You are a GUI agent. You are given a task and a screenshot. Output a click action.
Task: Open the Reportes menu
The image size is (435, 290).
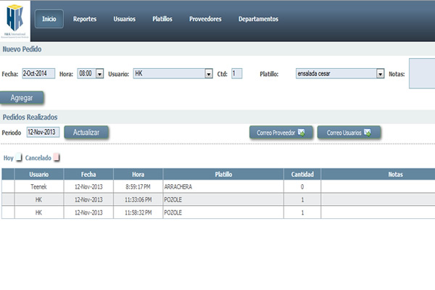click(x=85, y=19)
